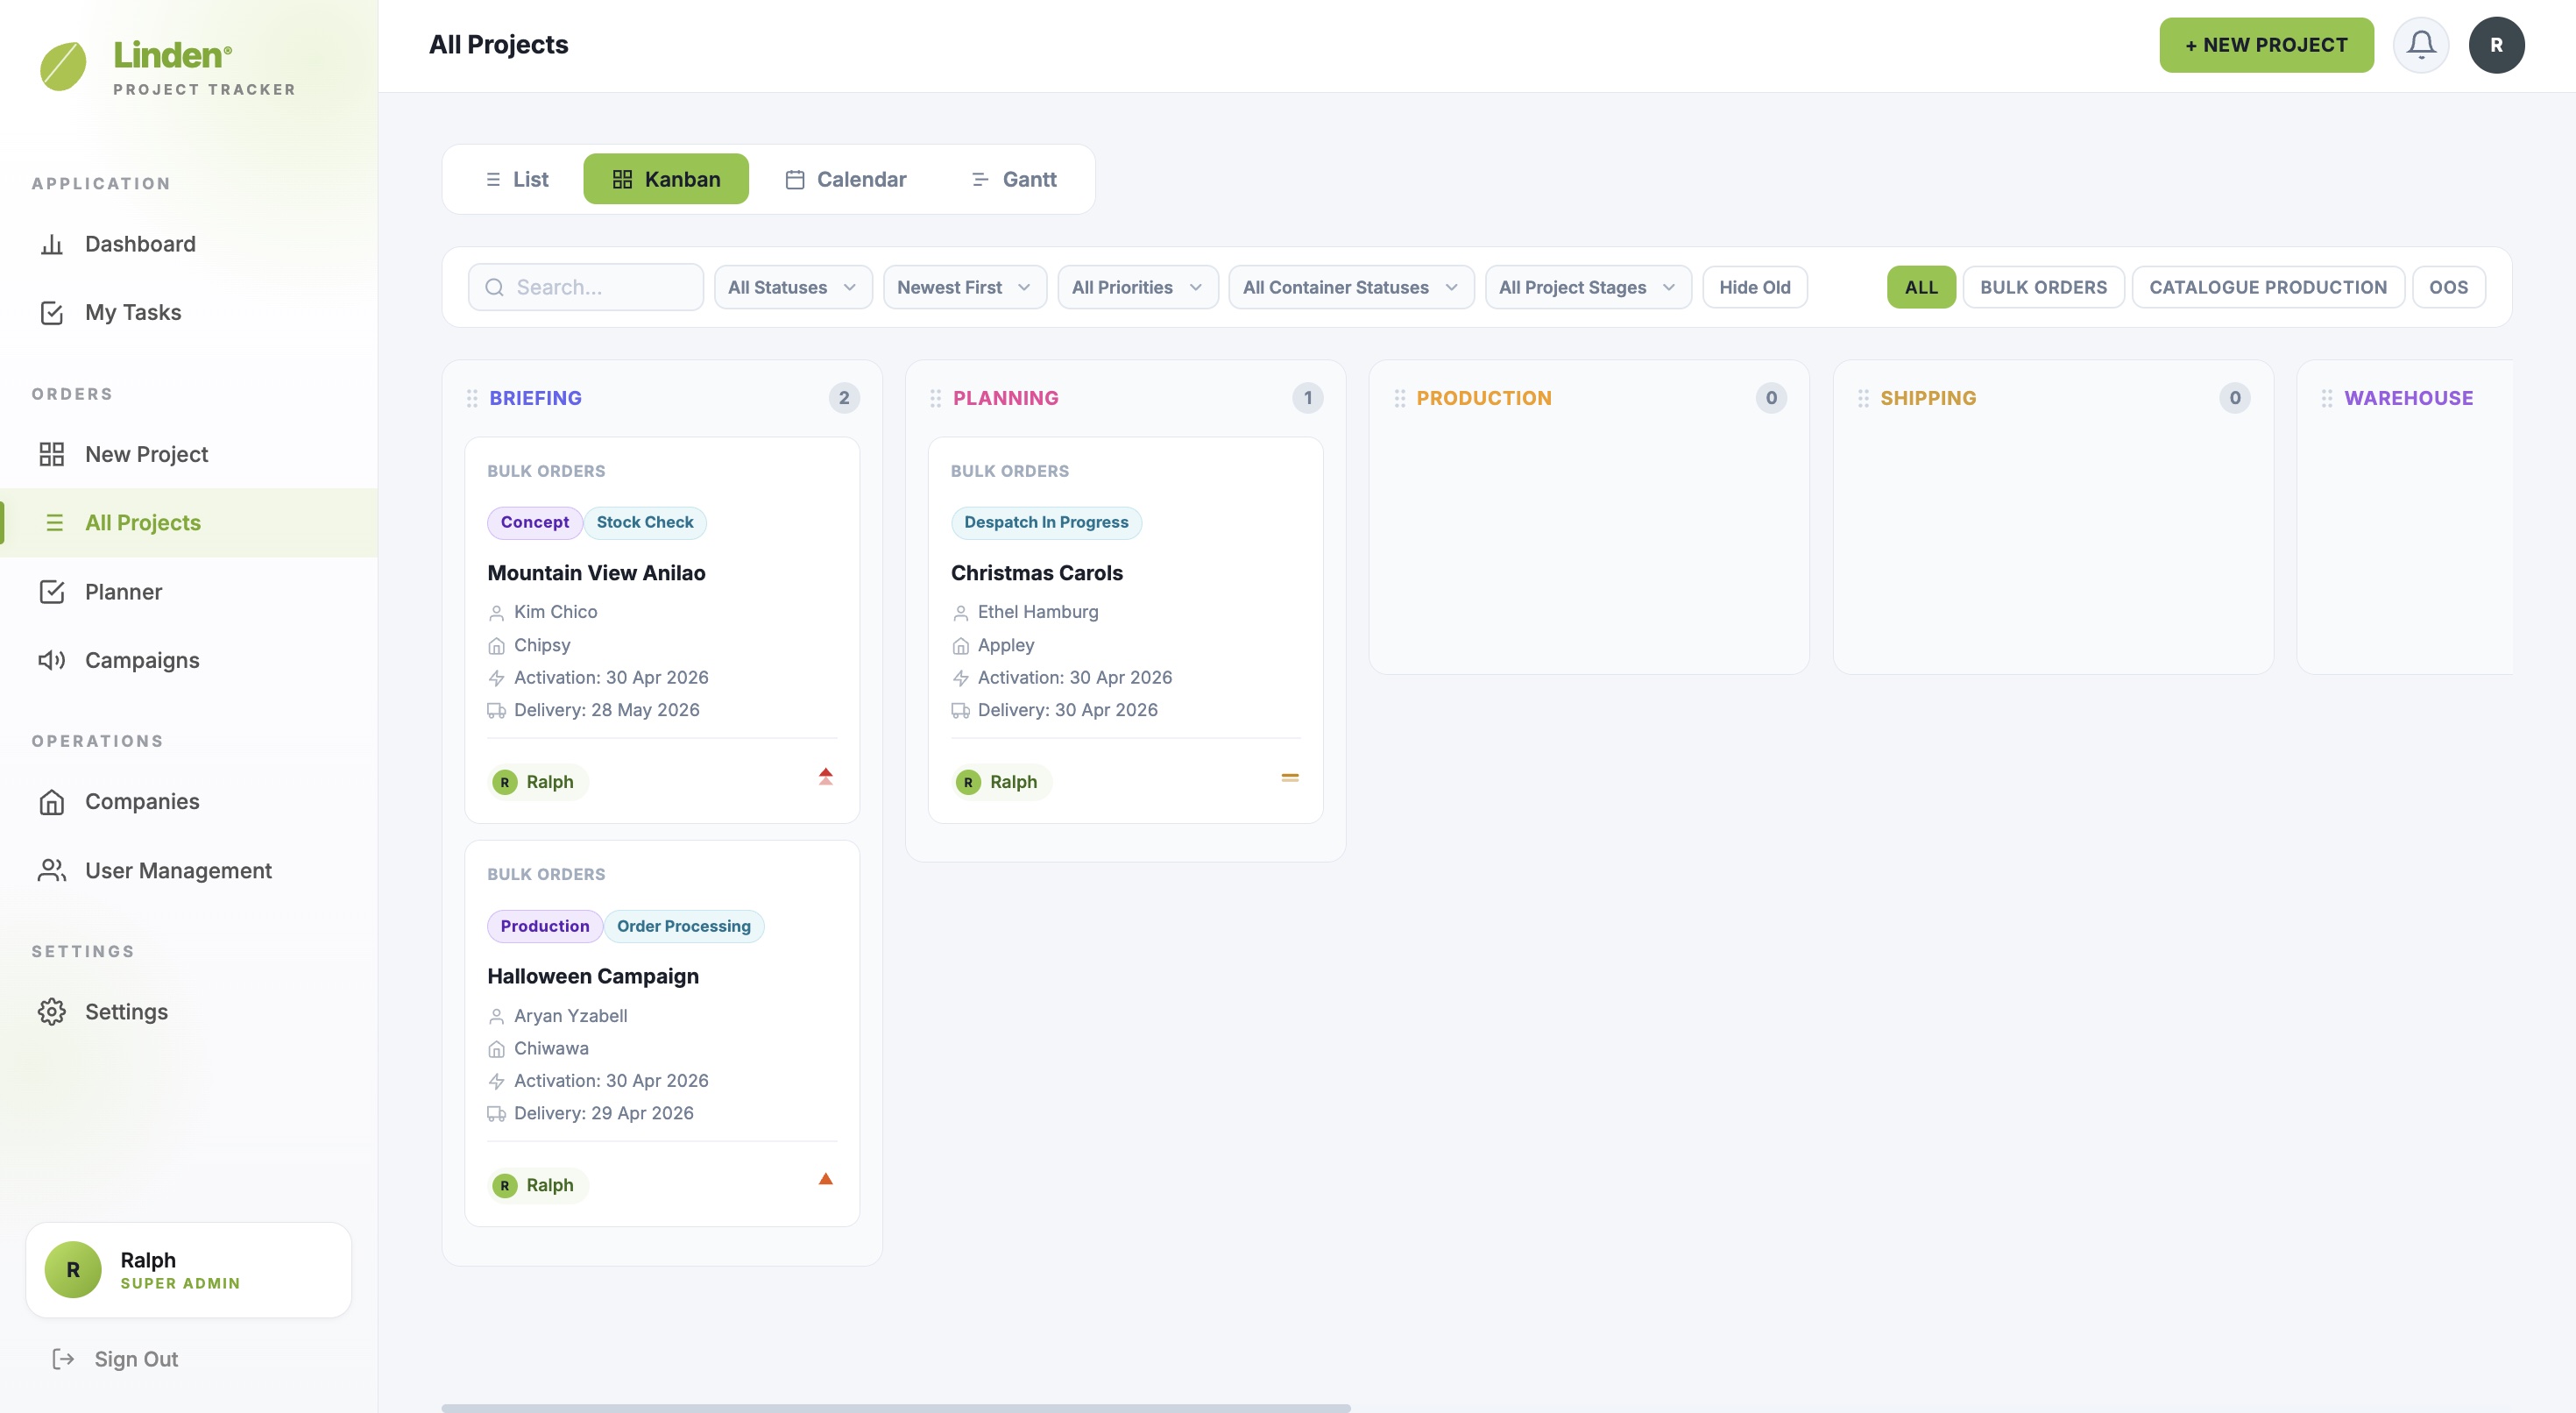Screen dimensions: 2576x1413
Task: Click the Gantt view icon
Action: click(980, 180)
